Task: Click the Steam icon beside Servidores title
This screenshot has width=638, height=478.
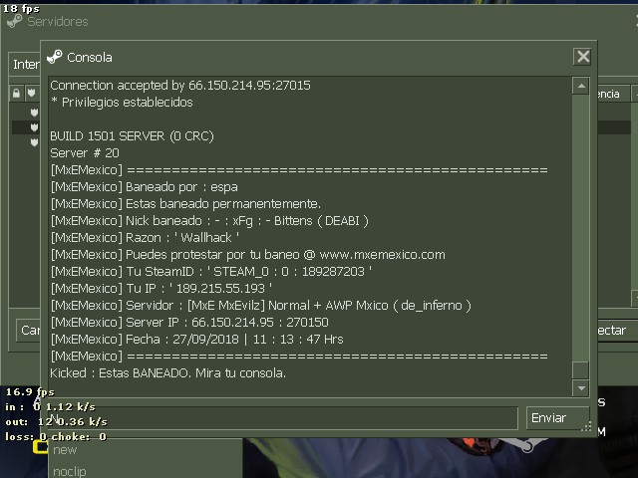Action: coord(15,21)
